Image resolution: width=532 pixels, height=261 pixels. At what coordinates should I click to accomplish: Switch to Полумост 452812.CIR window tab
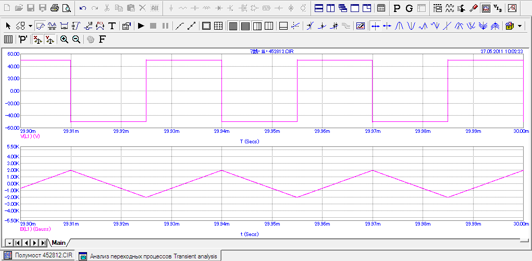tap(39, 256)
